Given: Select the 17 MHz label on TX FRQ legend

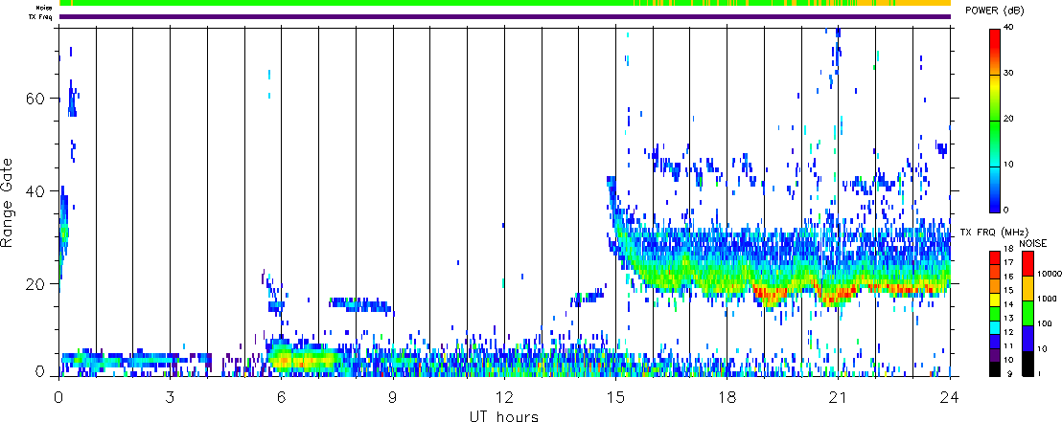Looking at the screenshot, I should [1009, 262].
